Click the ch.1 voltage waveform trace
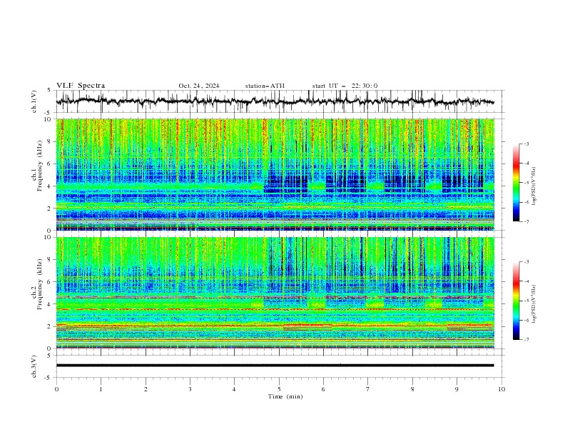This screenshot has height=437, width=565. (x=275, y=101)
